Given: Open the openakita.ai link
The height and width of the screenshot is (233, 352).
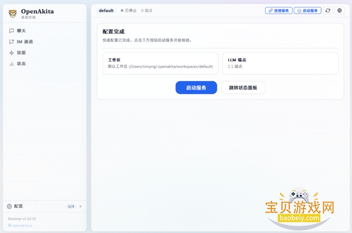Looking at the screenshot, I should (x=22, y=225).
